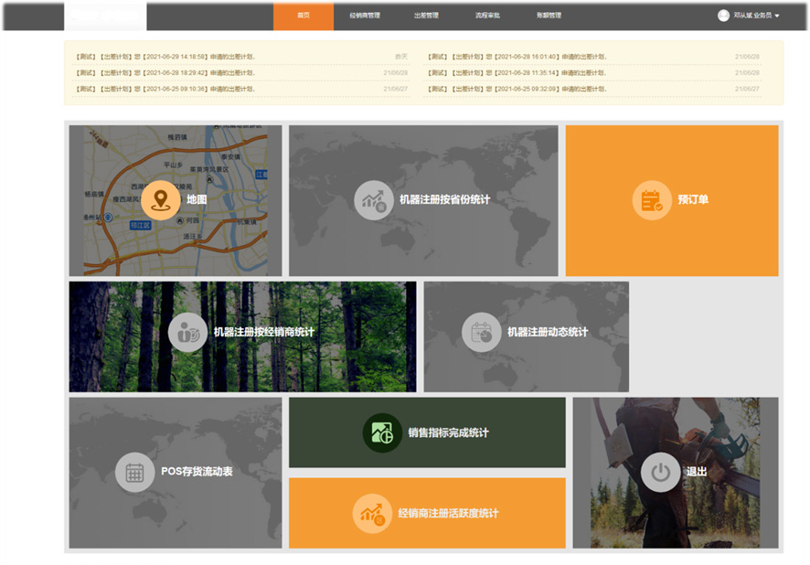Expand the user account dropdown arrow
The height and width of the screenshot is (565, 810).
(777, 16)
